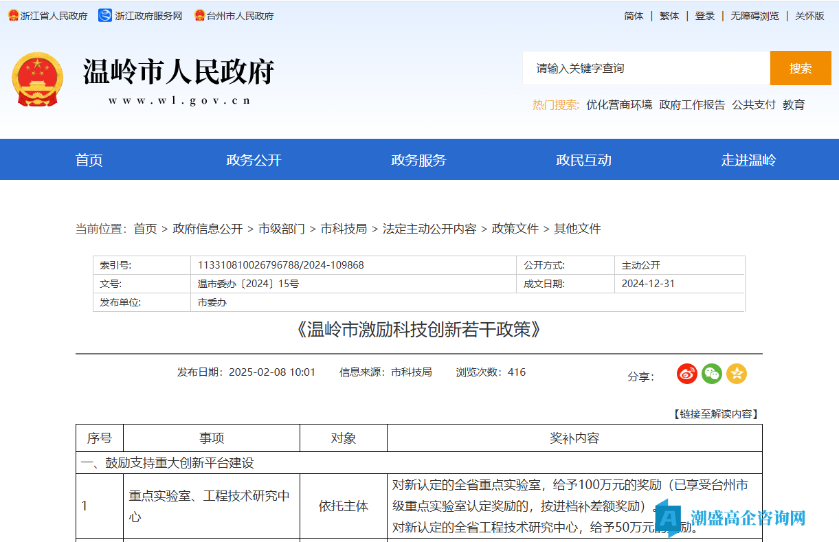Click the keyword search input field
The height and width of the screenshot is (542, 839).
point(647,68)
